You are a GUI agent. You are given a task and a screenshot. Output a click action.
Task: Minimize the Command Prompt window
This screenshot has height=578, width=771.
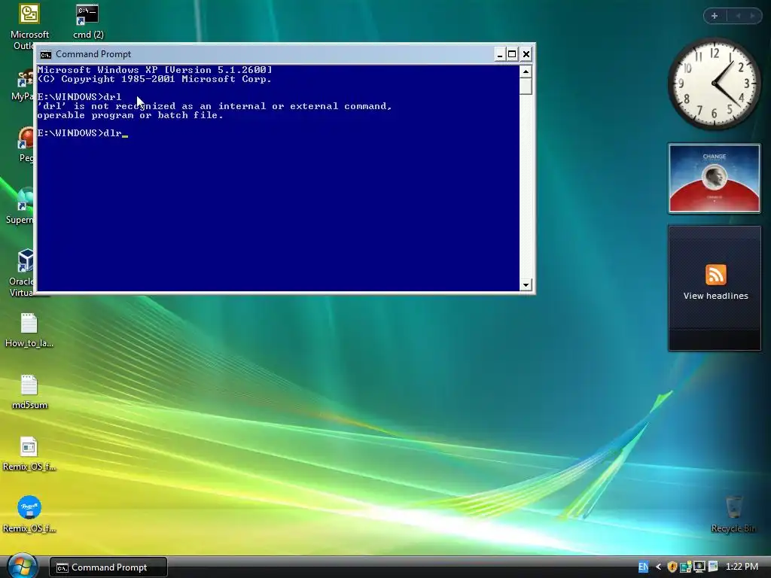(500, 54)
